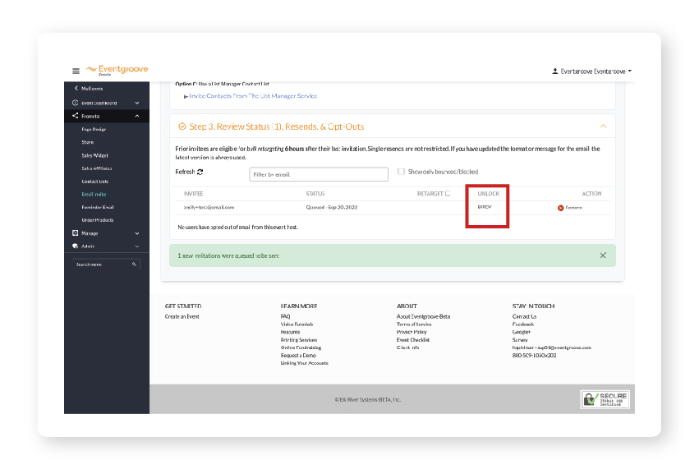
Task: Expand Invite Contacts From List Manager link
Action: tap(253, 96)
